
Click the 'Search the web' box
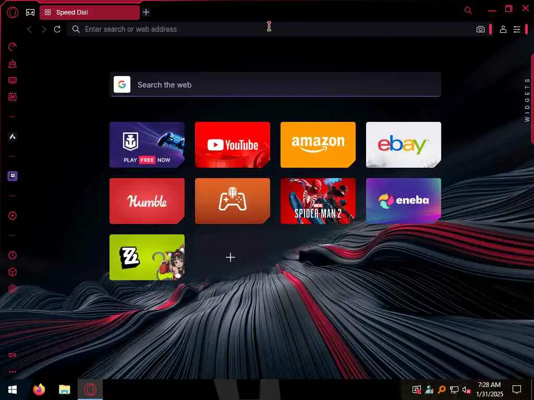point(275,85)
